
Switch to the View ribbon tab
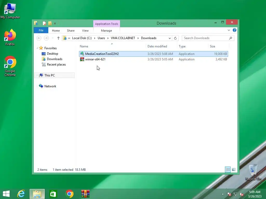tap(85, 31)
